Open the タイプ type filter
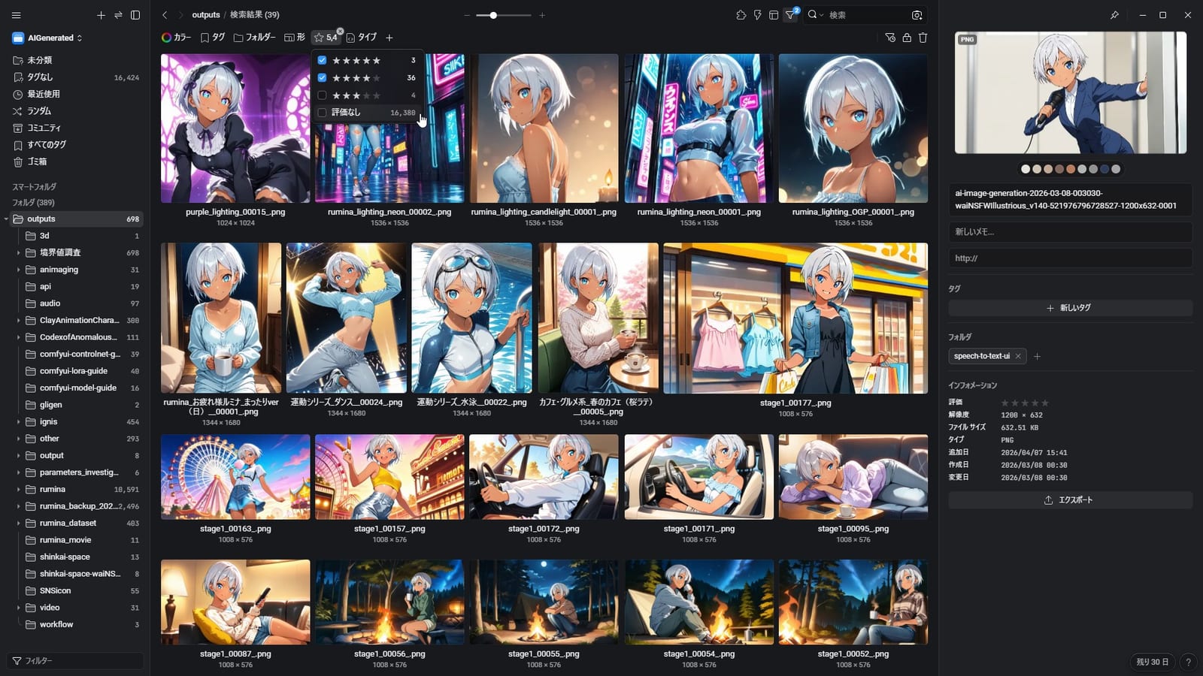 [x=362, y=38]
